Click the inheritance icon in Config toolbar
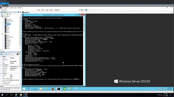 (x=8, y=54)
